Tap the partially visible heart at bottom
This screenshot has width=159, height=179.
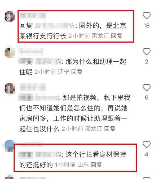[147, 178]
